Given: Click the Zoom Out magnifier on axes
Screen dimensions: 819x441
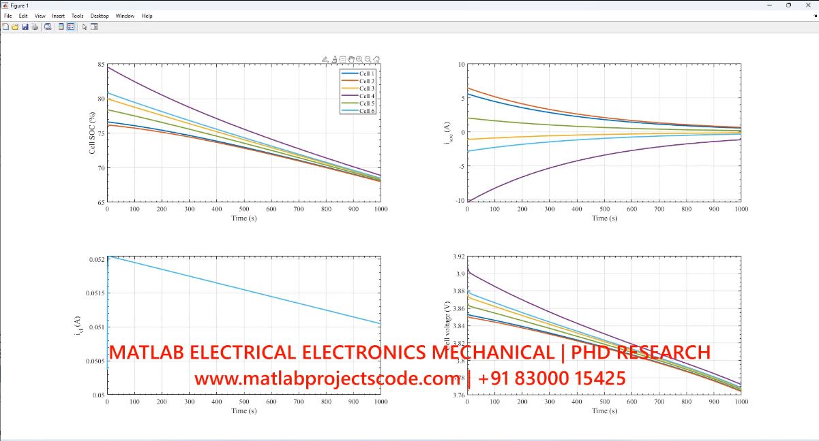Looking at the screenshot, I should click(368, 59).
